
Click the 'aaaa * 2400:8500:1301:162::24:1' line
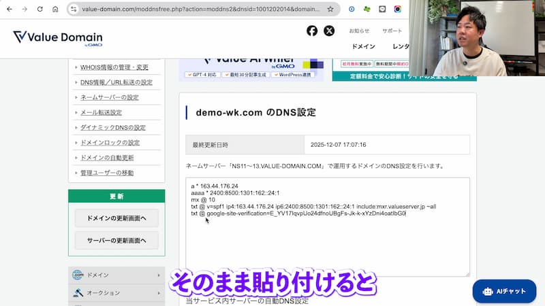click(x=235, y=193)
